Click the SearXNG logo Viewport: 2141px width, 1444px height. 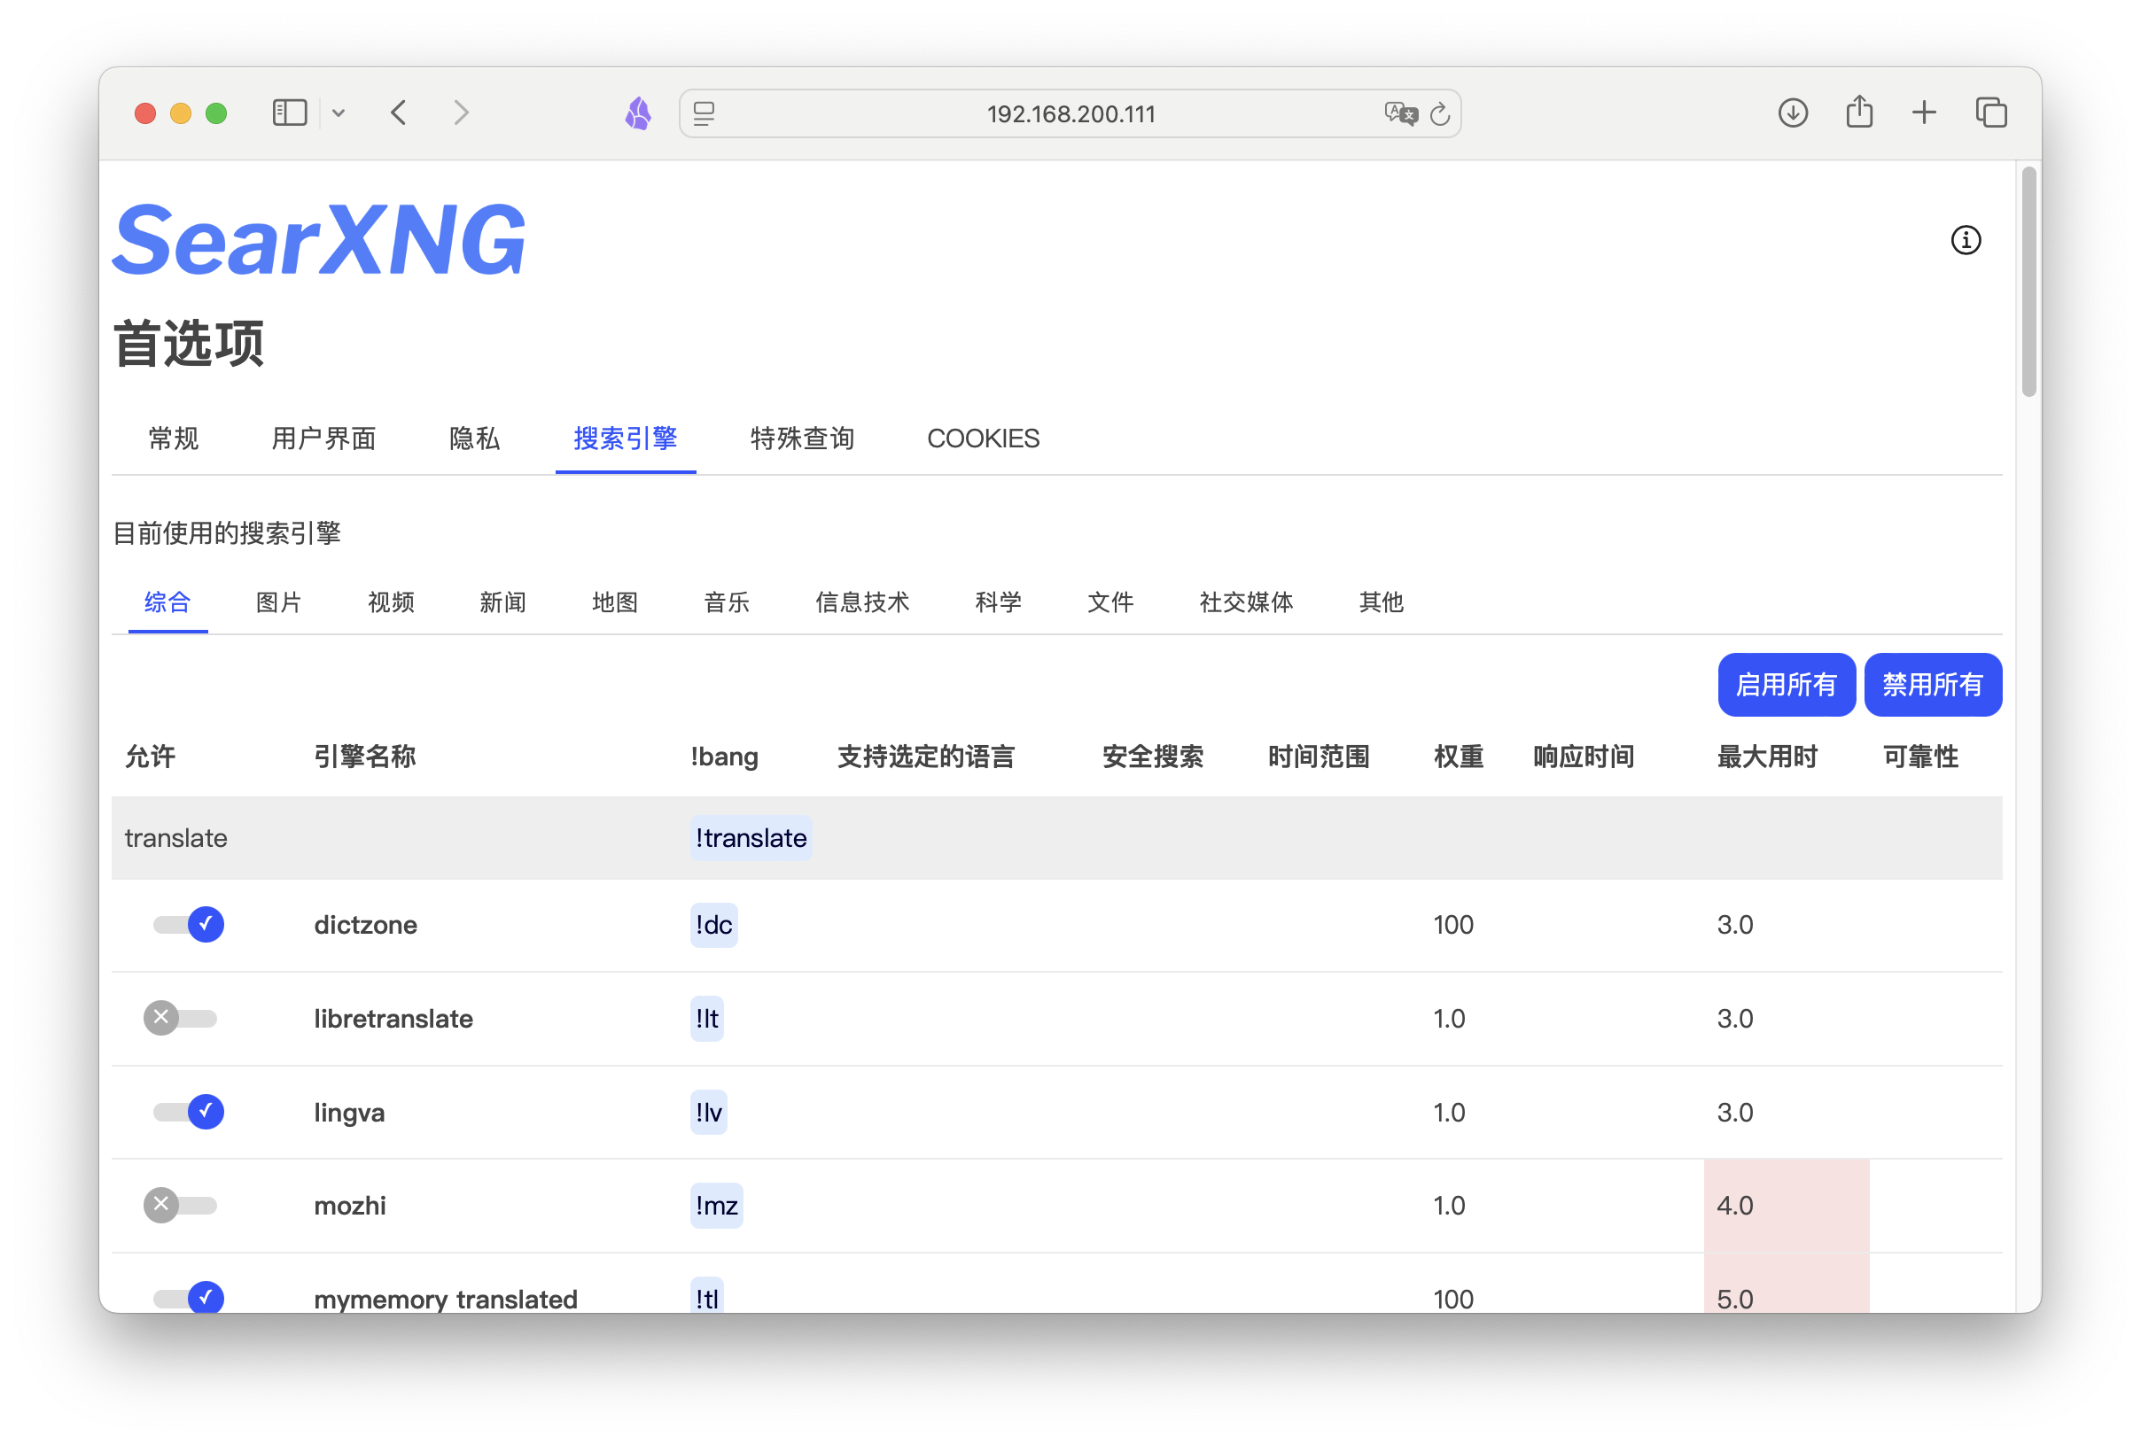[319, 239]
